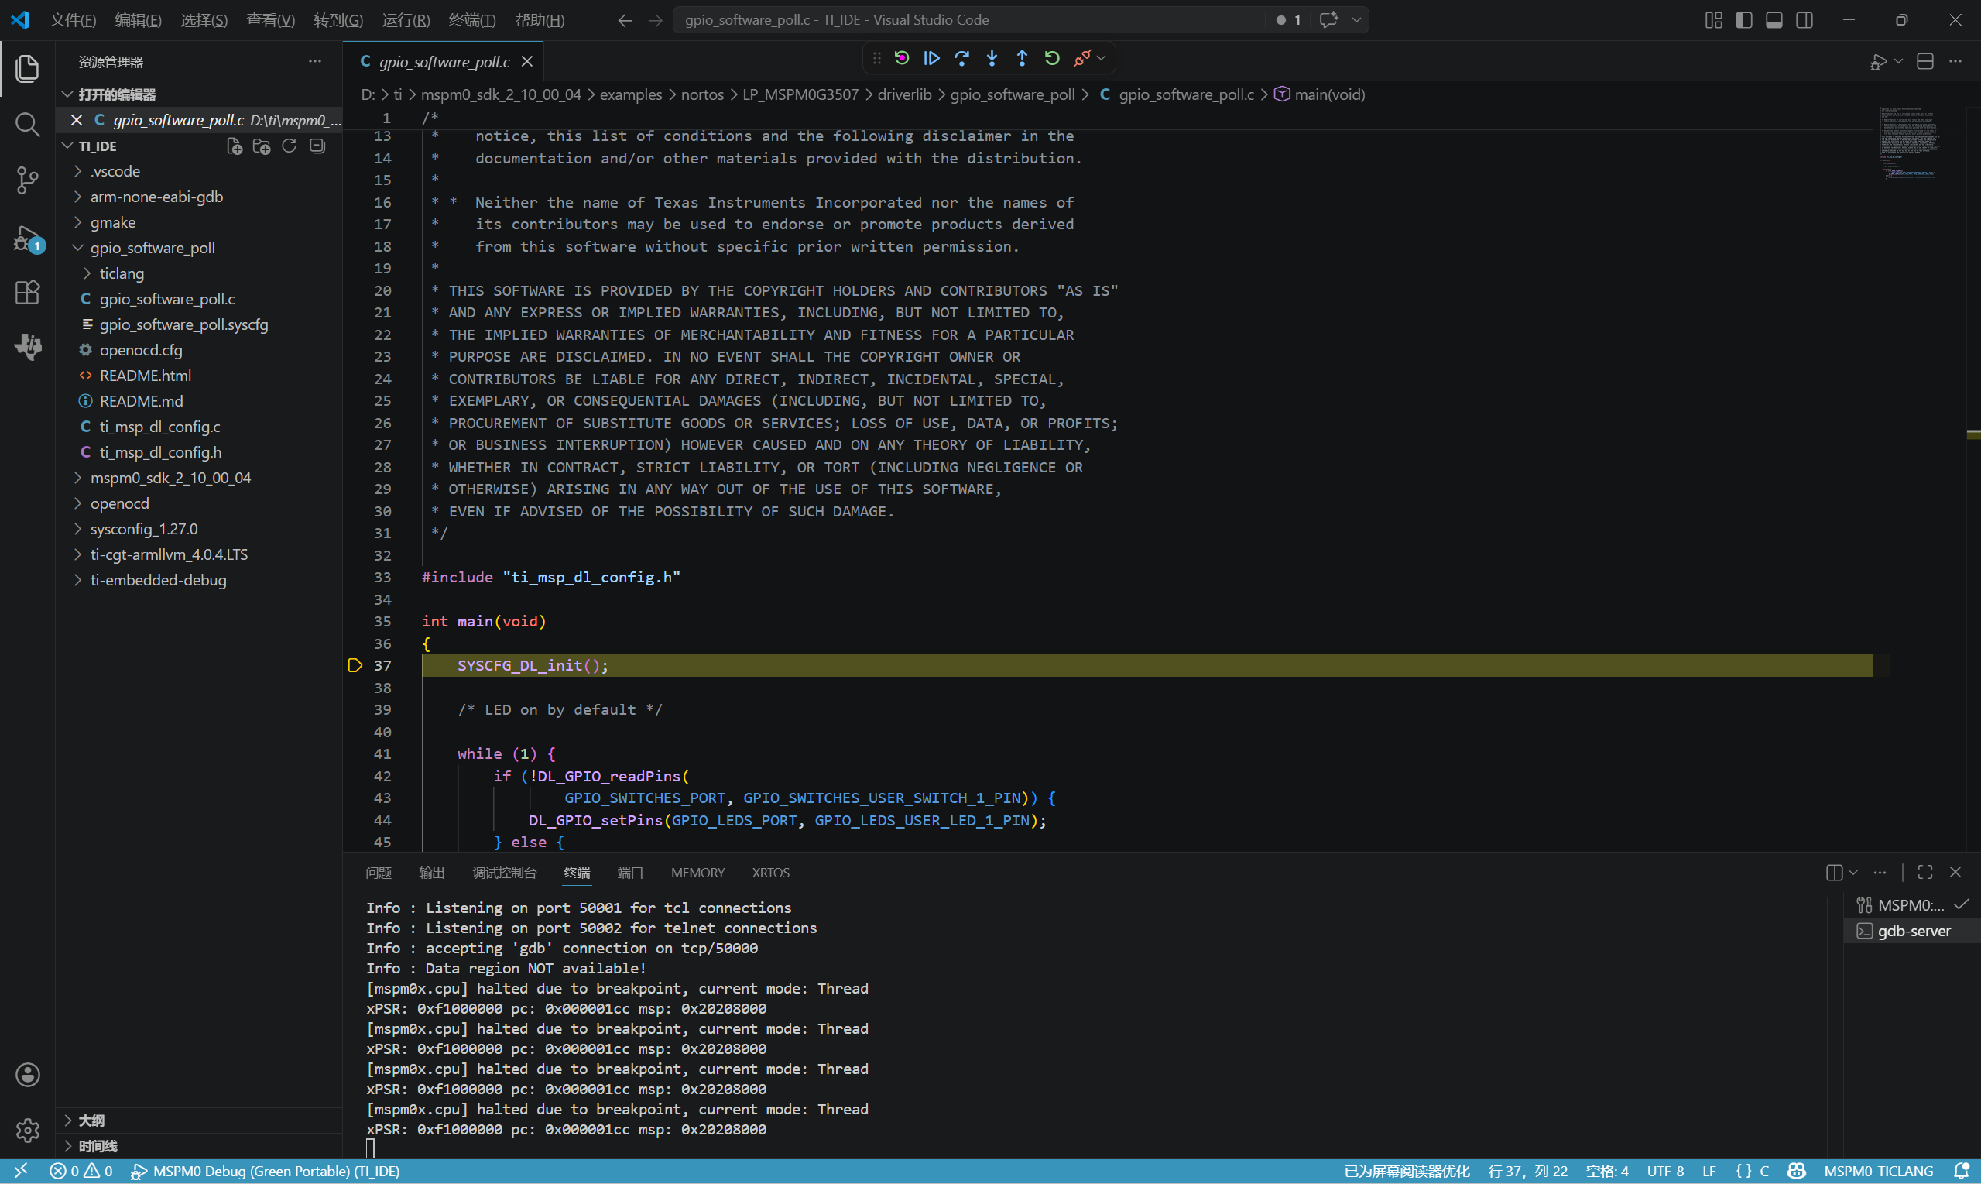Click the code minimap overview
This screenshot has width=1981, height=1184.
[x=1911, y=144]
